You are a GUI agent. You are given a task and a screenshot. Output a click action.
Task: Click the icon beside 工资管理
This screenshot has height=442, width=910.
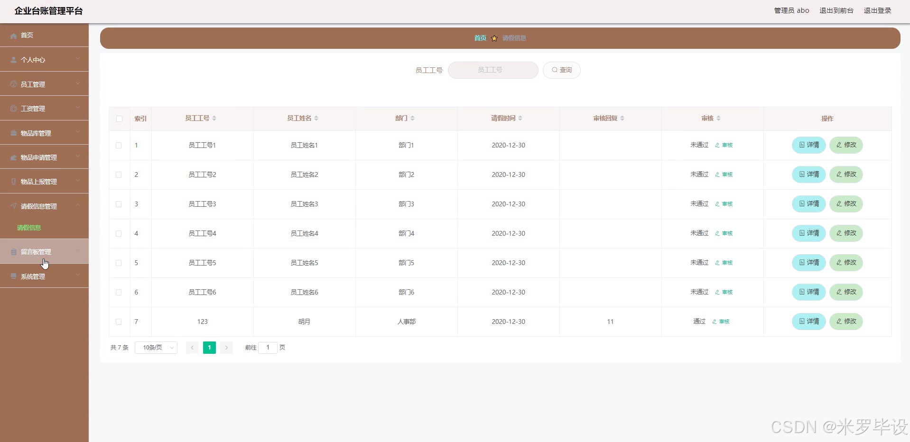(14, 109)
